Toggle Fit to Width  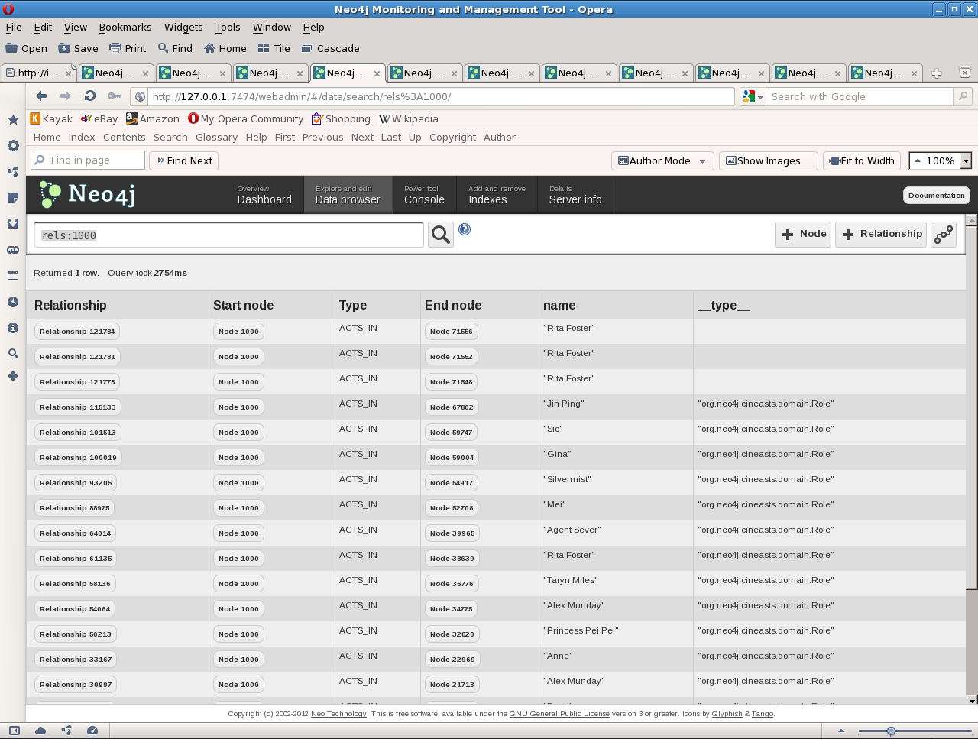tap(862, 161)
